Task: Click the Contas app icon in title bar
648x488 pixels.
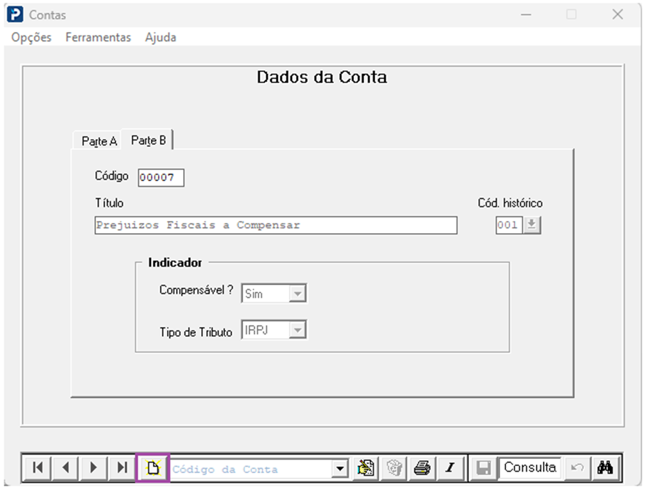Action: pos(15,14)
